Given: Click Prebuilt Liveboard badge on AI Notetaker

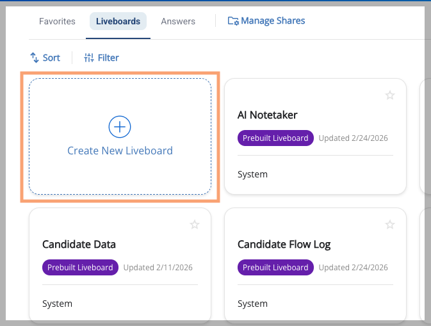Looking at the screenshot, I should tap(275, 138).
